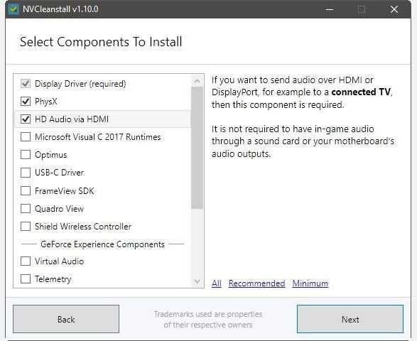The height and width of the screenshot is (341, 417).
Task: Enable the Telemetry checkbox
Action: (x=26, y=279)
